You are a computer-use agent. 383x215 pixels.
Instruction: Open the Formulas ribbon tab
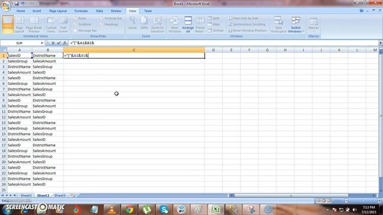coord(81,11)
